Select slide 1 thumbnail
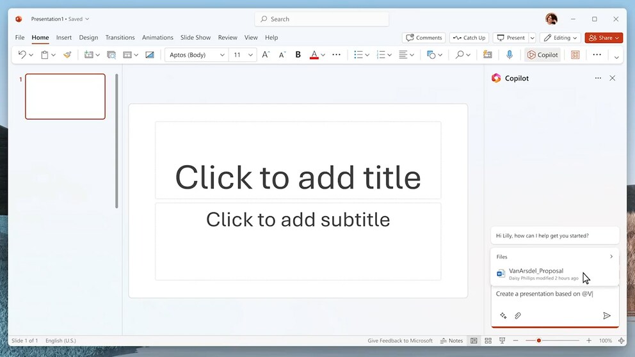This screenshot has height=357, width=635. pyautogui.click(x=65, y=97)
